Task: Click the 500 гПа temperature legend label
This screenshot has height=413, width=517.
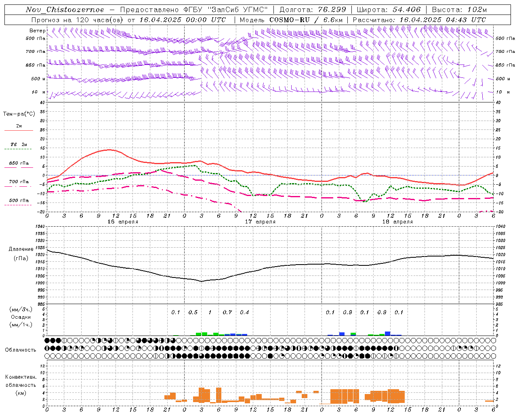Action: pos(19,200)
